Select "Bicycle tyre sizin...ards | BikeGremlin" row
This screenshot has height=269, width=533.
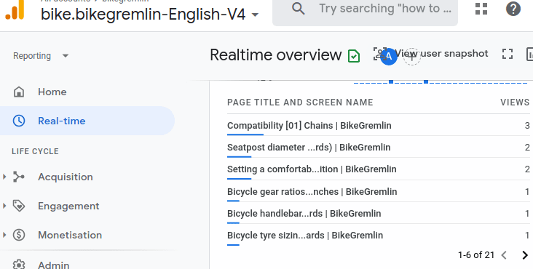[x=379, y=235]
